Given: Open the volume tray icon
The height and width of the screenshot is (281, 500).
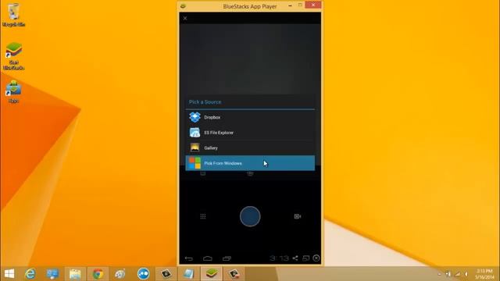Looking at the screenshot, I should 466,274.
